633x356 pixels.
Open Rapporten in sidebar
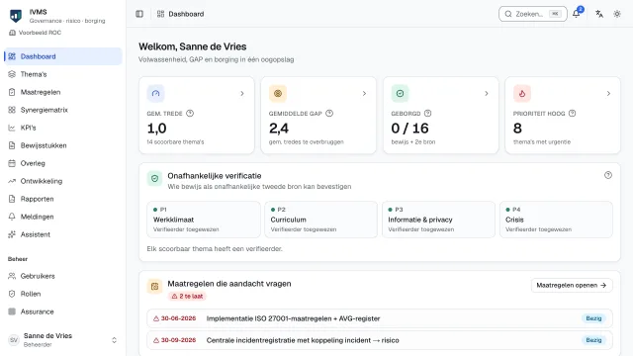(x=63, y=199)
